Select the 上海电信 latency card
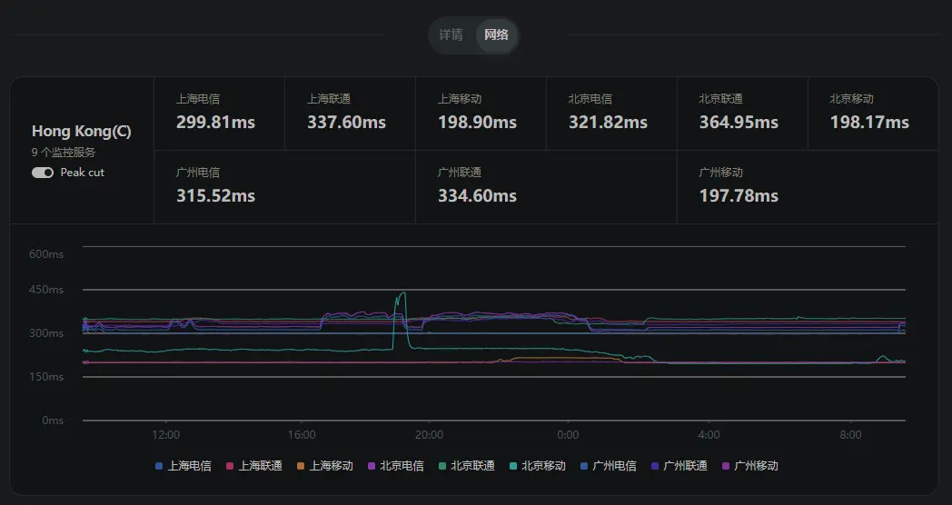 pyautogui.click(x=219, y=114)
